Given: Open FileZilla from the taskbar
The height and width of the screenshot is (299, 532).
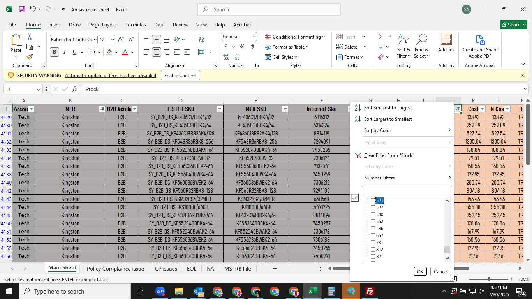Looking at the screenshot, I should coord(370,291).
